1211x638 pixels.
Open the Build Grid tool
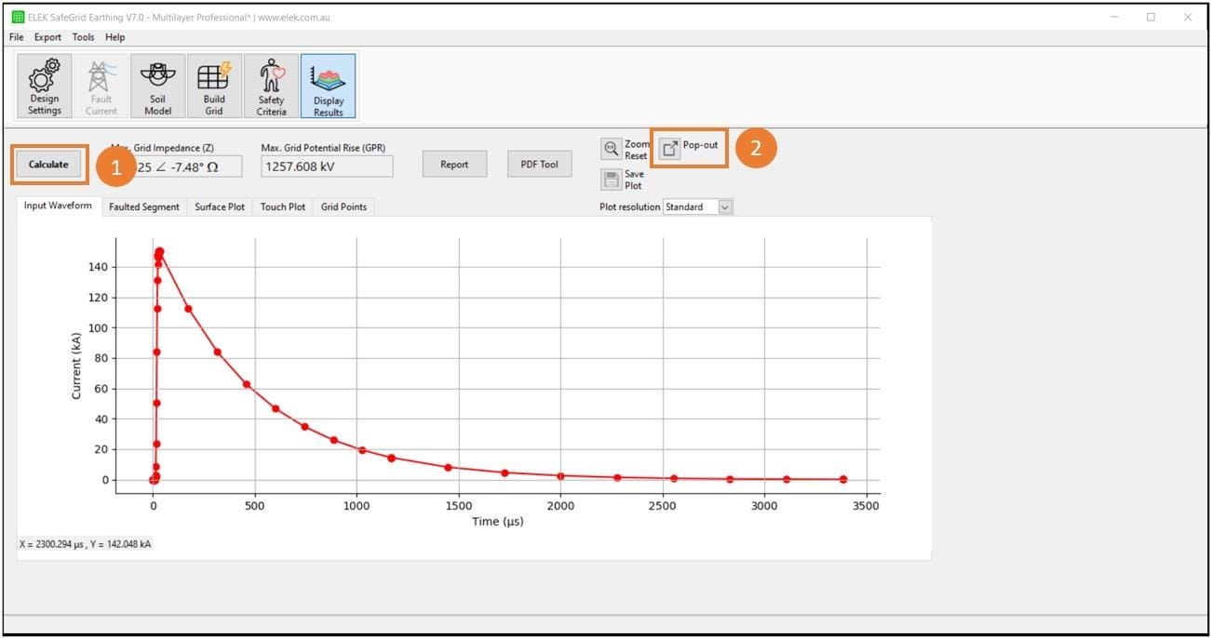(x=213, y=85)
